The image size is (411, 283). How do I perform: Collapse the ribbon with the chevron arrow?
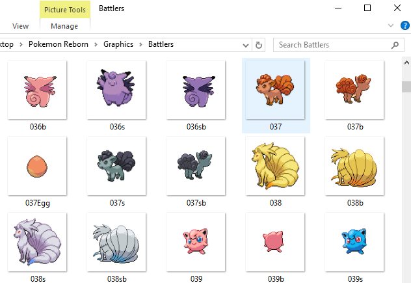(391, 25)
